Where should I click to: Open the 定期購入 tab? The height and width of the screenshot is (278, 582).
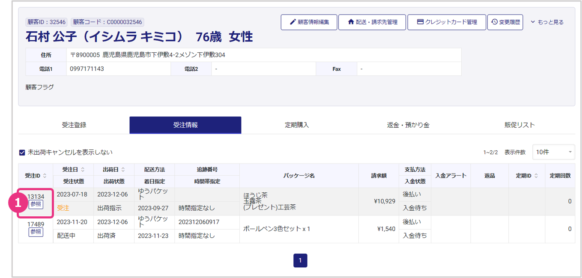297,125
